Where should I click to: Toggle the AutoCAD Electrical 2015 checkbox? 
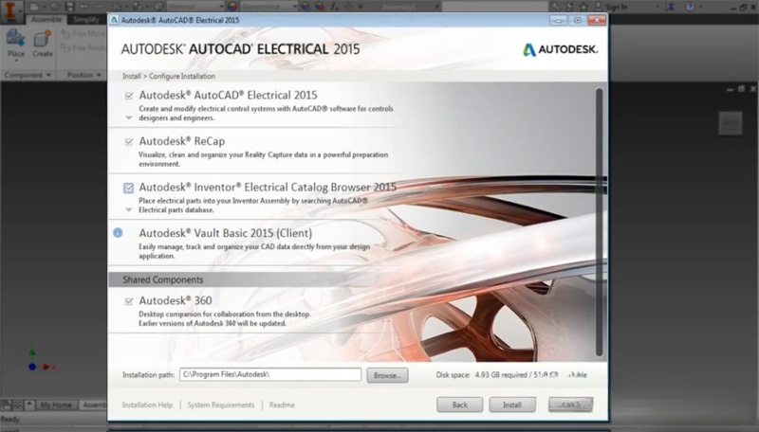click(129, 96)
